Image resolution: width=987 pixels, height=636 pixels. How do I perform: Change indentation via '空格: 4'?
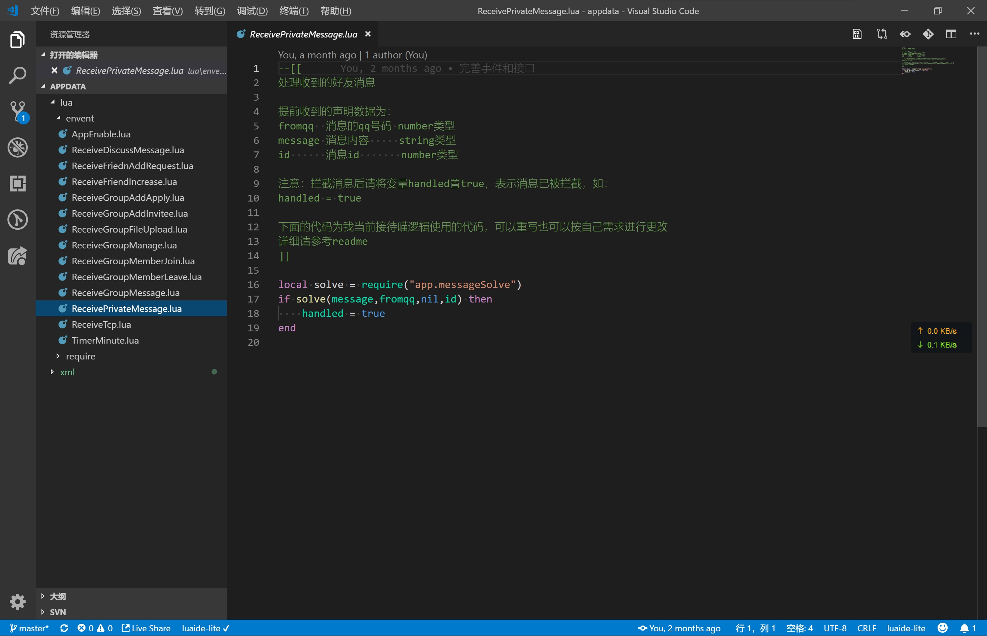[x=799, y=628]
